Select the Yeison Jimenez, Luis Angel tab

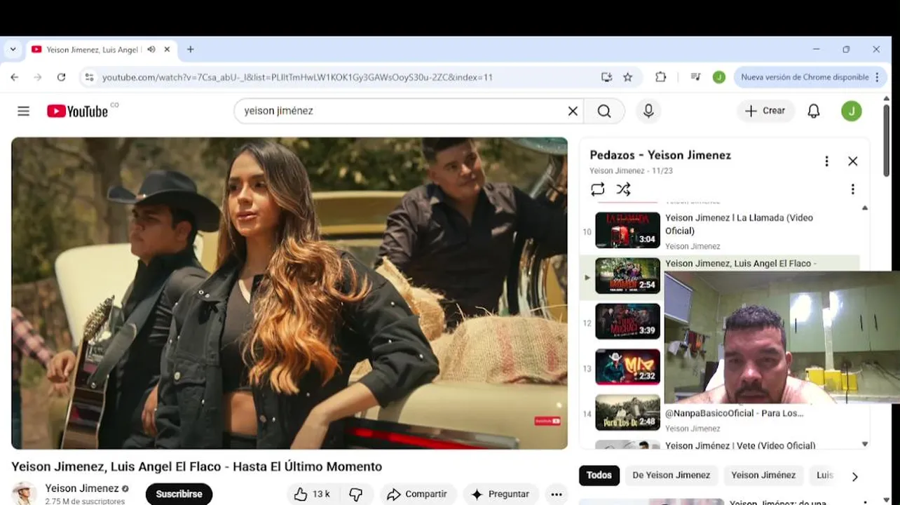coord(101,50)
